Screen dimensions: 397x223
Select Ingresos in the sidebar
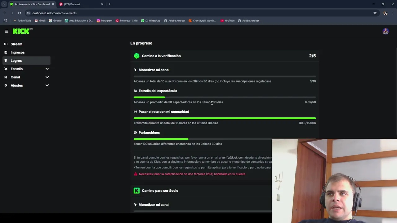coord(26,52)
